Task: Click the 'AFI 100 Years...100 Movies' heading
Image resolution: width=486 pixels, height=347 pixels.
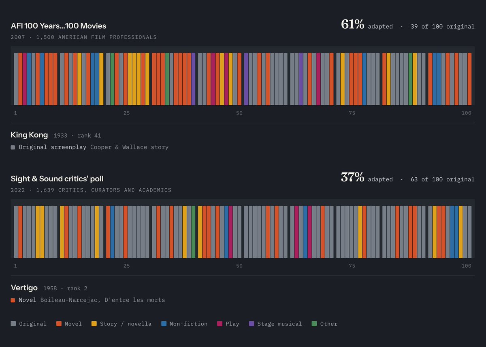Action: pyautogui.click(x=58, y=26)
